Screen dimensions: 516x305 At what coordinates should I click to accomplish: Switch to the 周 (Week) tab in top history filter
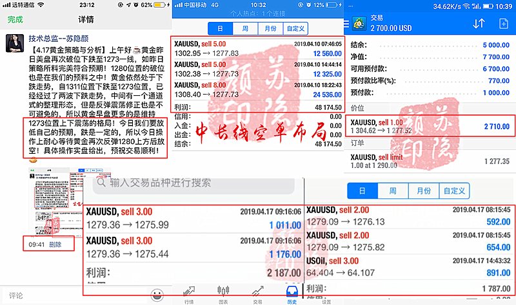[x=245, y=29]
